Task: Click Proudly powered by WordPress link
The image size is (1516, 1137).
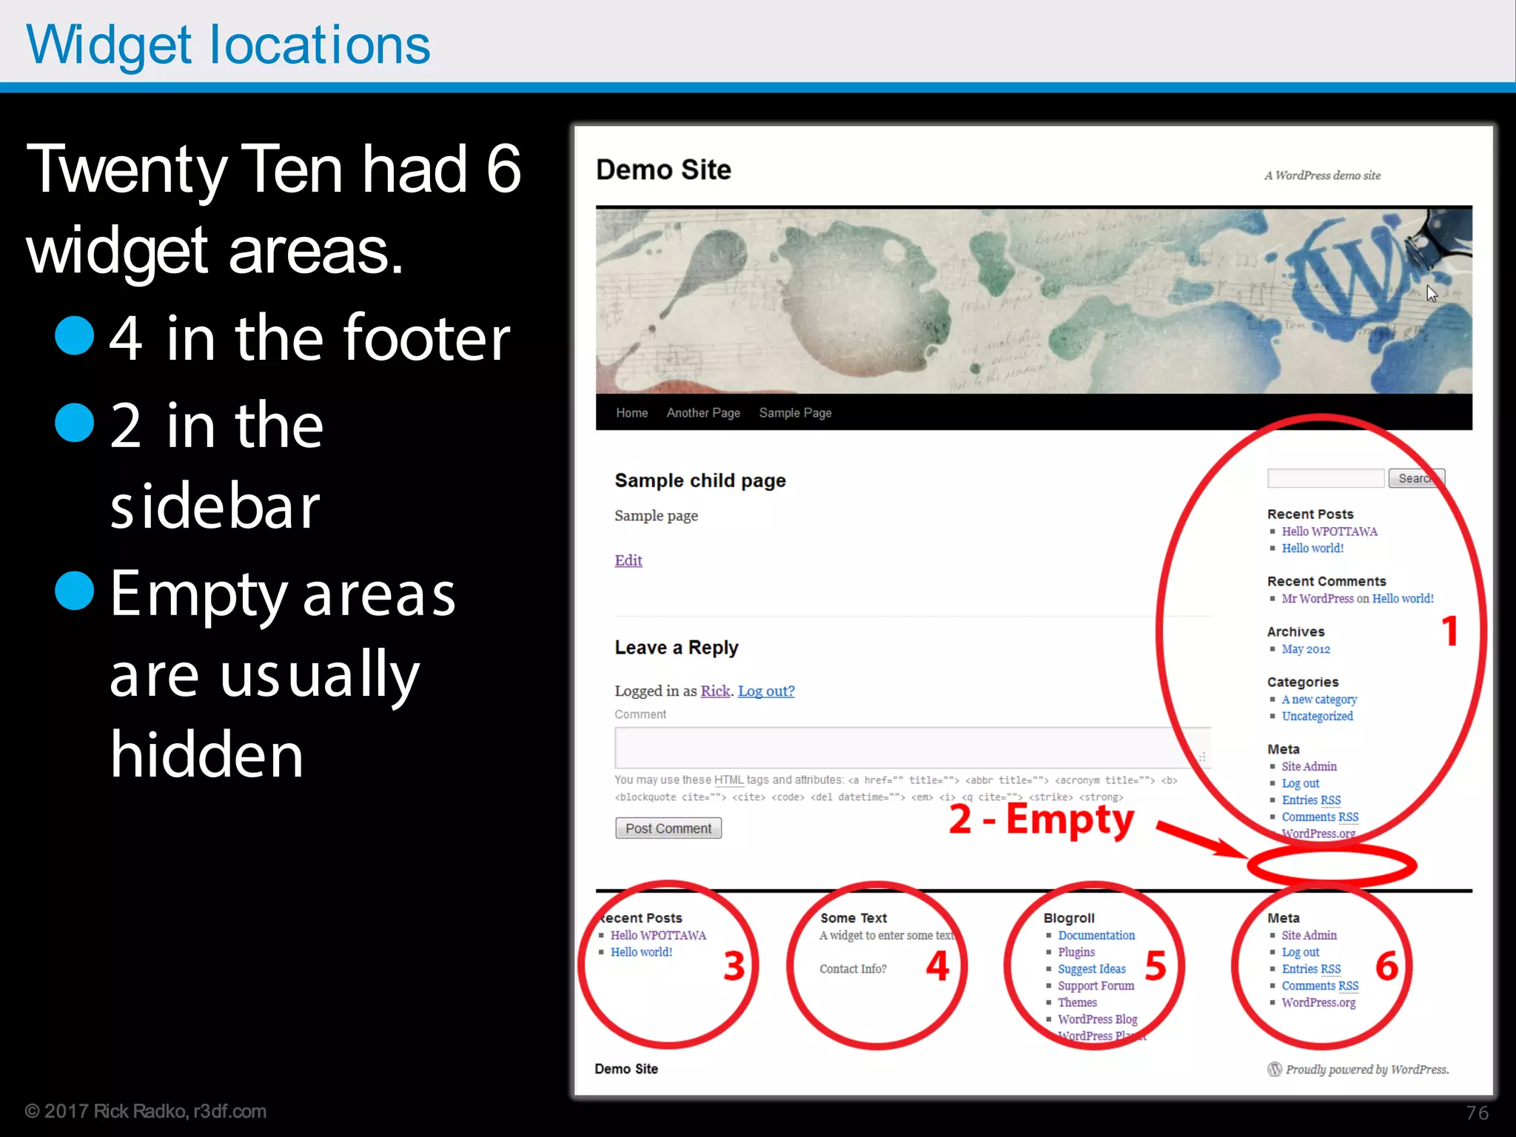Action: pos(1366,1070)
